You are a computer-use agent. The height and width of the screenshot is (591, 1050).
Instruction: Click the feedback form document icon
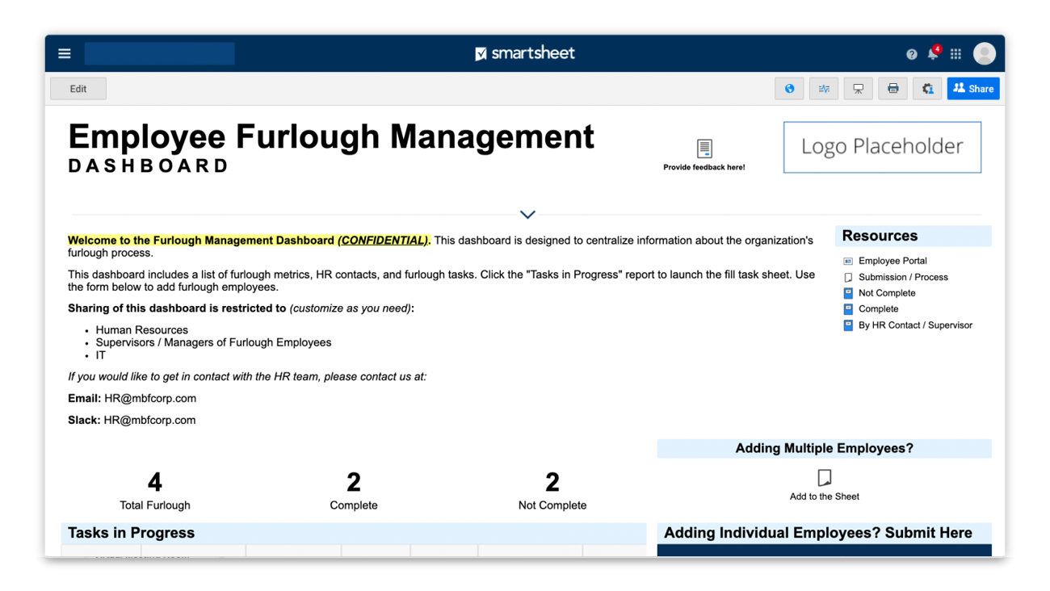click(704, 149)
